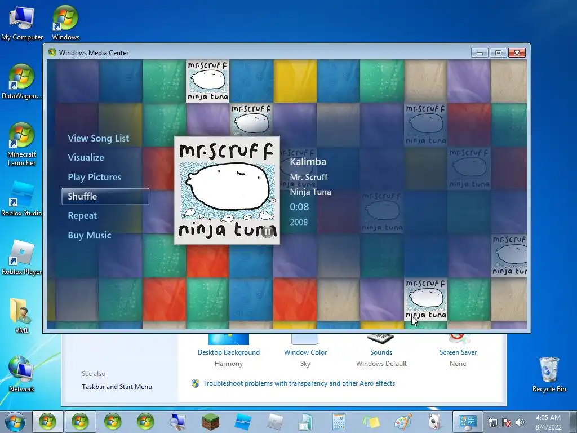Open Solitaire cards icon on taskbar
577x433 pixels.
click(435, 422)
